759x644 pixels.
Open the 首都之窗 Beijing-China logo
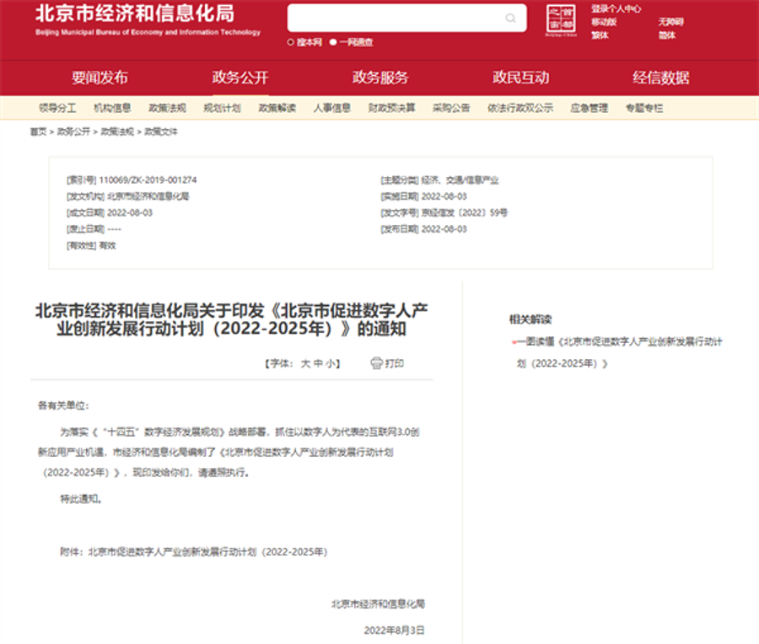click(561, 20)
